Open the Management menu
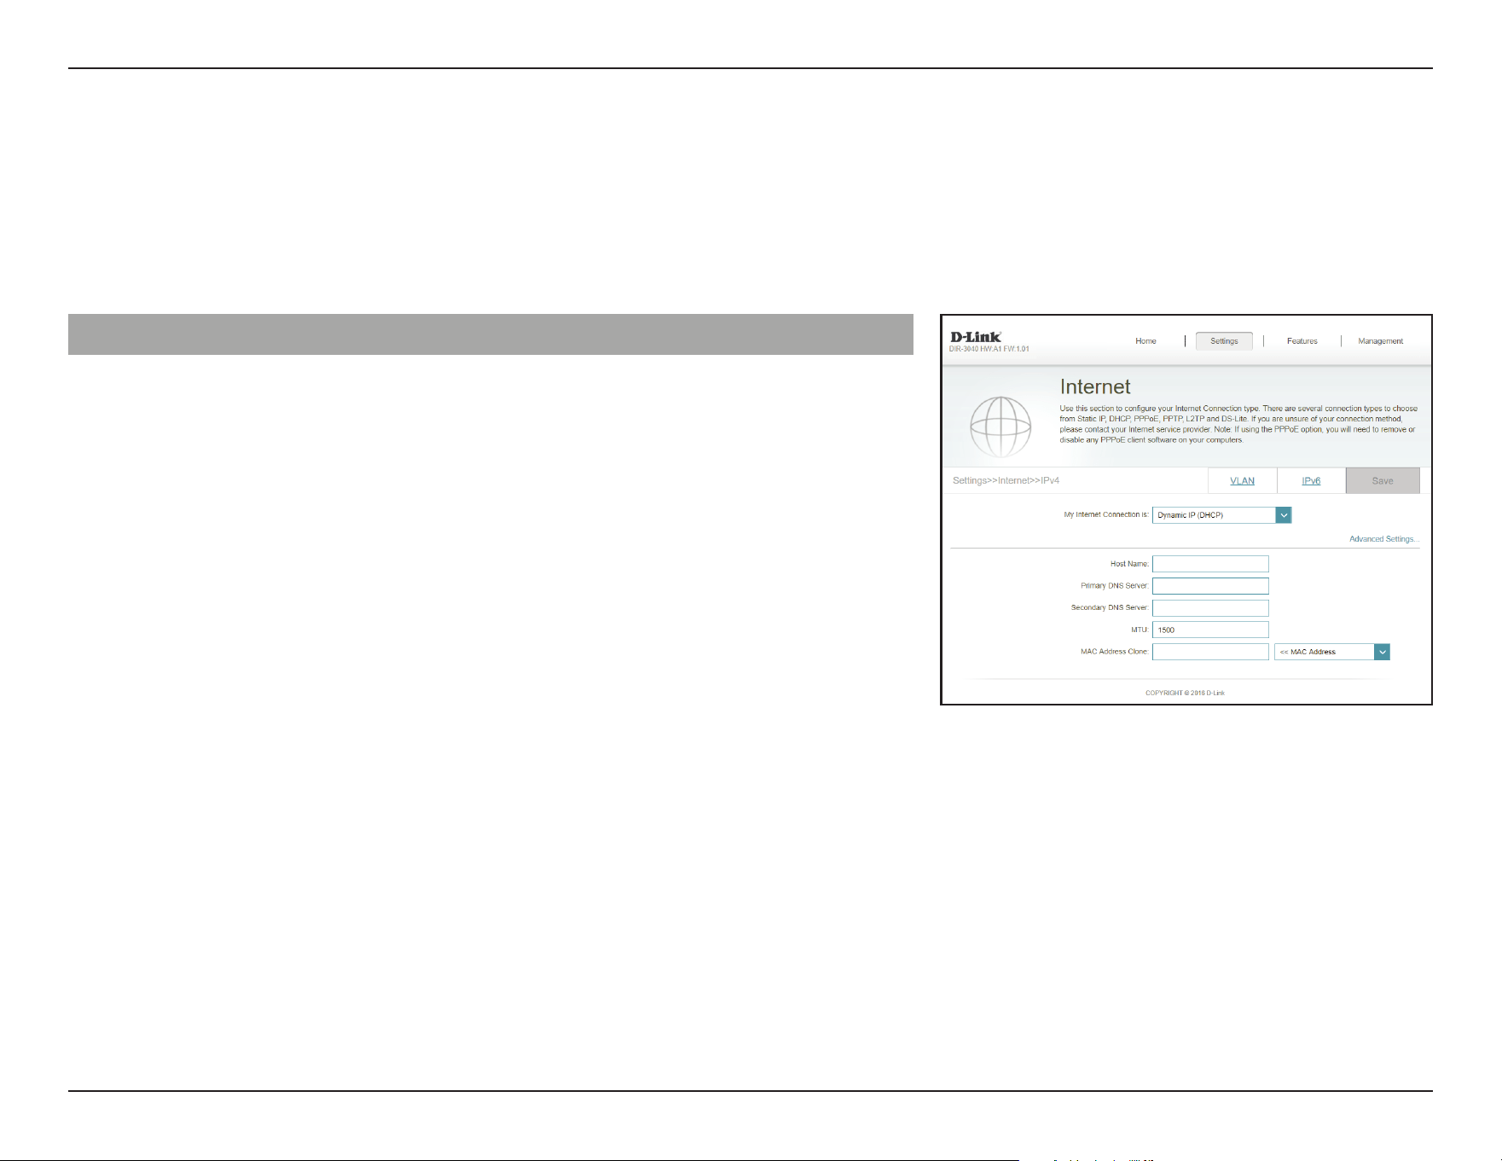Image resolution: width=1502 pixels, height=1161 pixels. [x=1380, y=341]
